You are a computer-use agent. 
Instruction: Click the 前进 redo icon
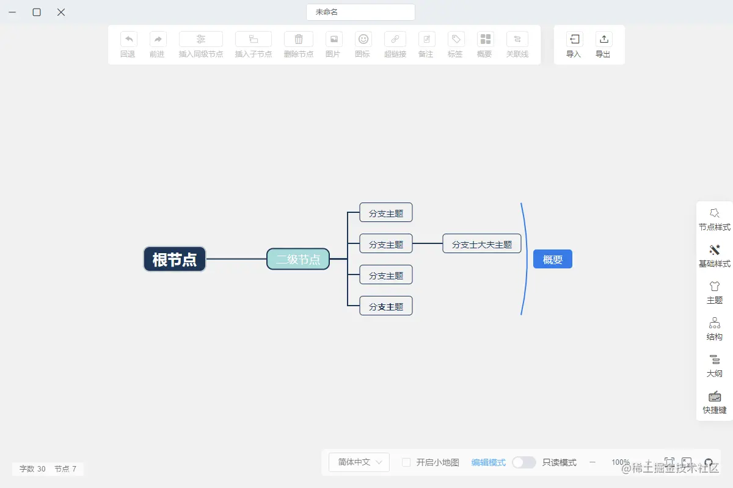tap(158, 40)
